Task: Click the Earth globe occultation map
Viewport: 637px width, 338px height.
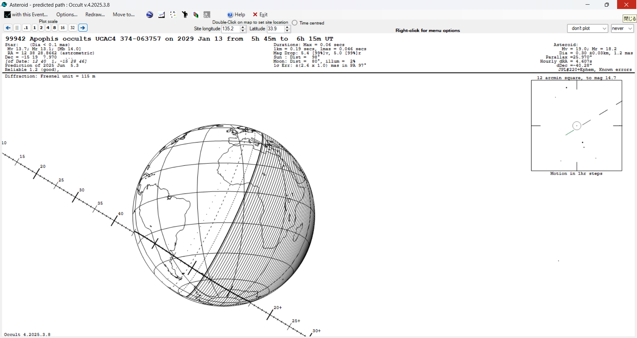Action: click(224, 215)
